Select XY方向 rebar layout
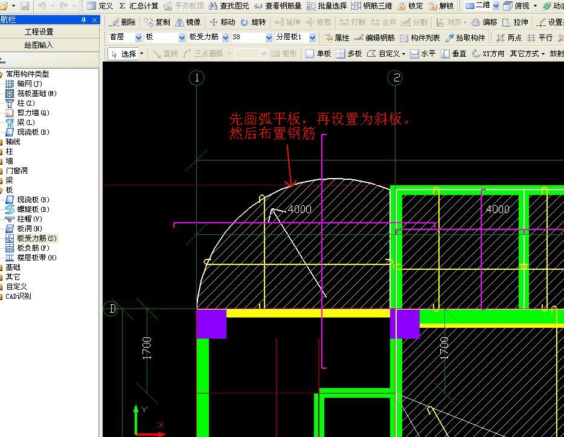The width and height of the screenshot is (564, 437). point(488,54)
